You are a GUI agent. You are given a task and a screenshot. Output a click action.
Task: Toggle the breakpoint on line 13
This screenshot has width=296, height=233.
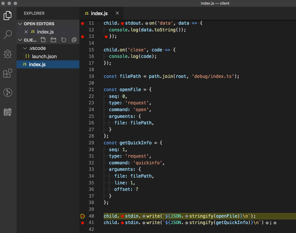(x=82, y=36)
